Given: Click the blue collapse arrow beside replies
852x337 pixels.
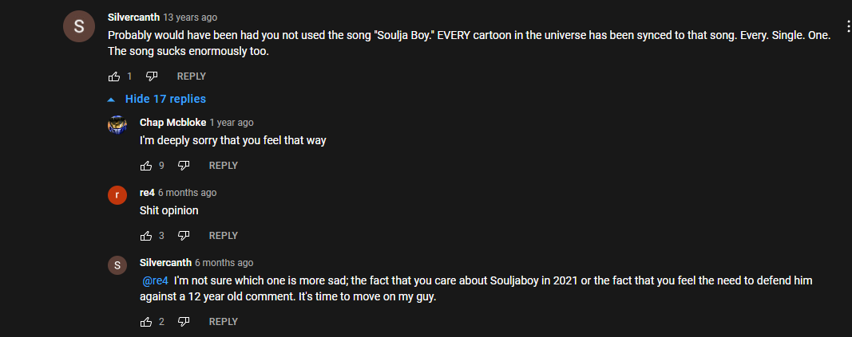Looking at the screenshot, I should (x=111, y=100).
